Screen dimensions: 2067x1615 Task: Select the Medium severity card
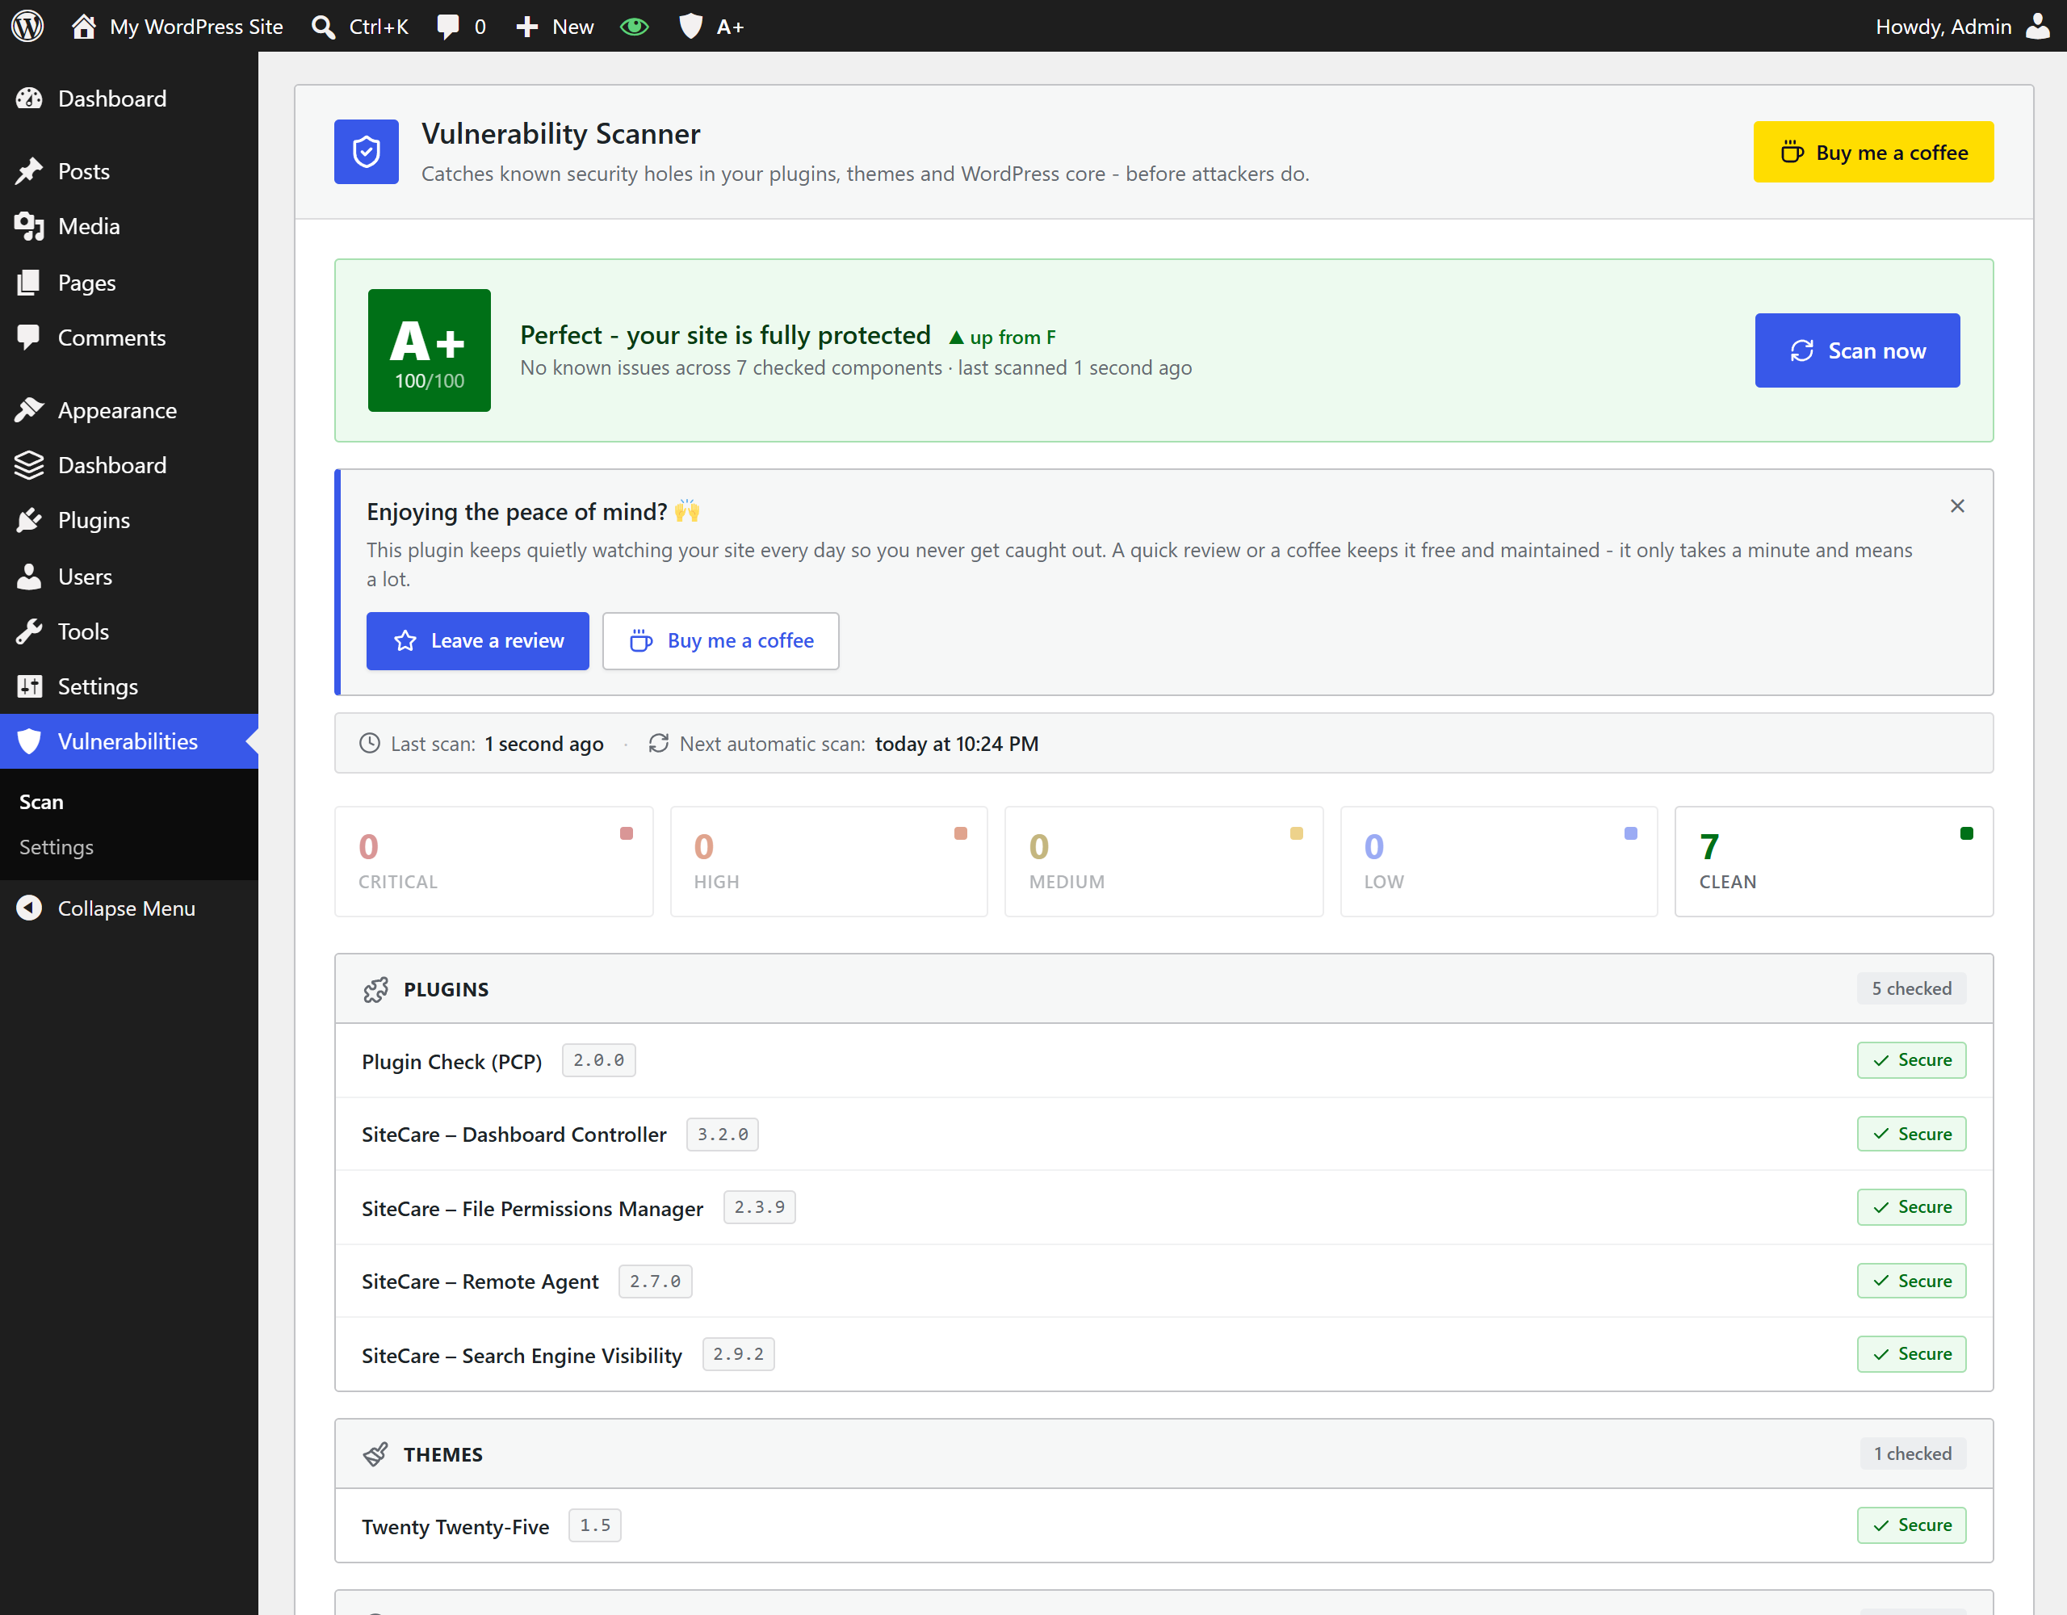coord(1164,862)
